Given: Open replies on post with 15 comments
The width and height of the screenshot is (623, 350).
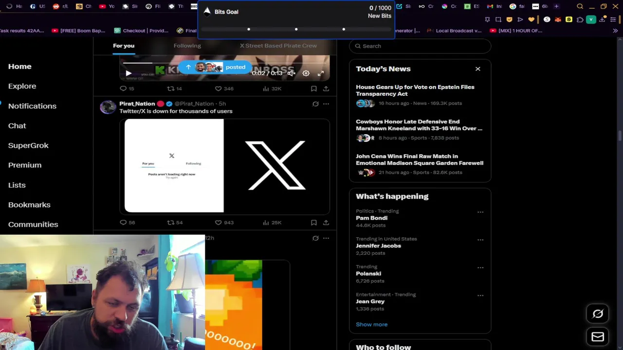Looking at the screenshot, I should pos(127,88).
